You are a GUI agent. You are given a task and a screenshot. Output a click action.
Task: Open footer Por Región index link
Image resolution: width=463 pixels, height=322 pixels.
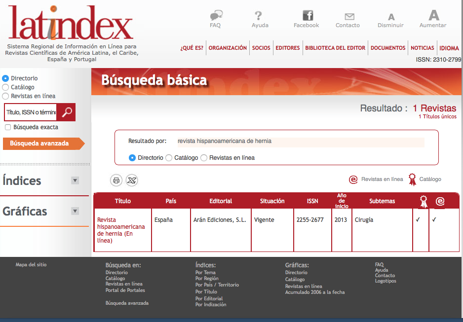click(x=207, y=278)
